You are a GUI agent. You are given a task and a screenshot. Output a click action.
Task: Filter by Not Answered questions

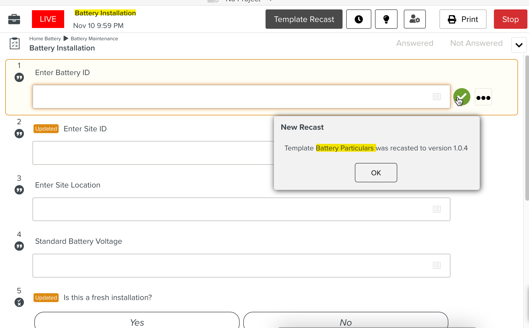(476, 43)
